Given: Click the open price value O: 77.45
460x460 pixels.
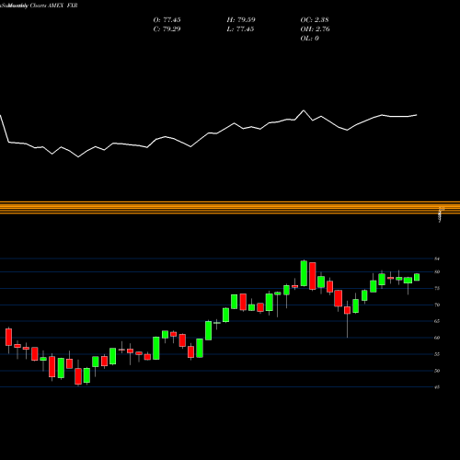Looking at the screenshot, I should click(167, 20).
